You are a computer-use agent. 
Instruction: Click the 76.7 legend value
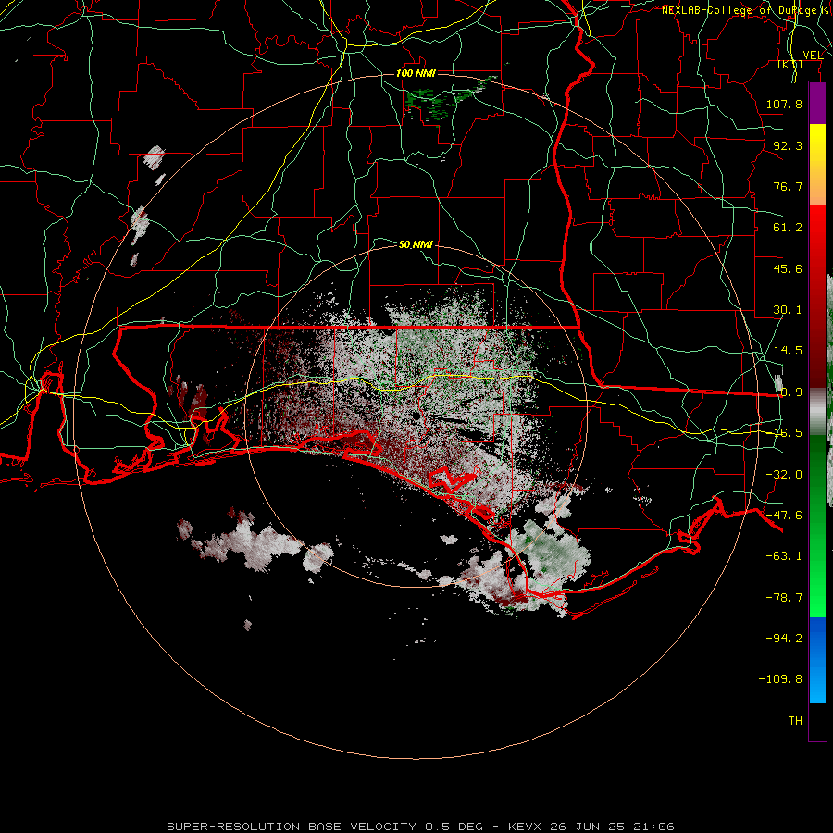click(788, 186)
